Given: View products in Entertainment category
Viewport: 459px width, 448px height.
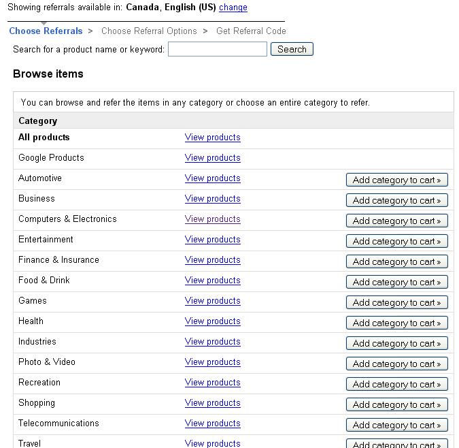Looking at the screenshot, I should click(213, 240).
